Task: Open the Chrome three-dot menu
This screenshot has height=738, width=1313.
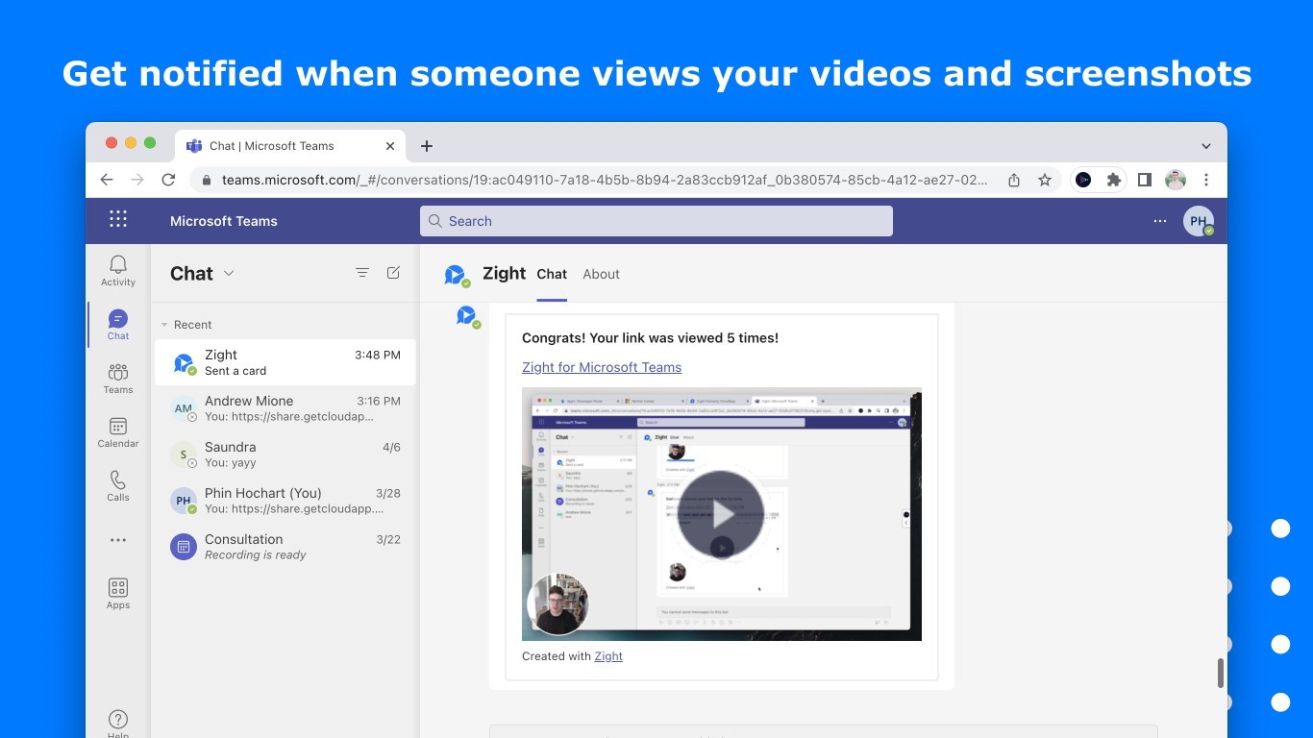Action: [1206, 180]
